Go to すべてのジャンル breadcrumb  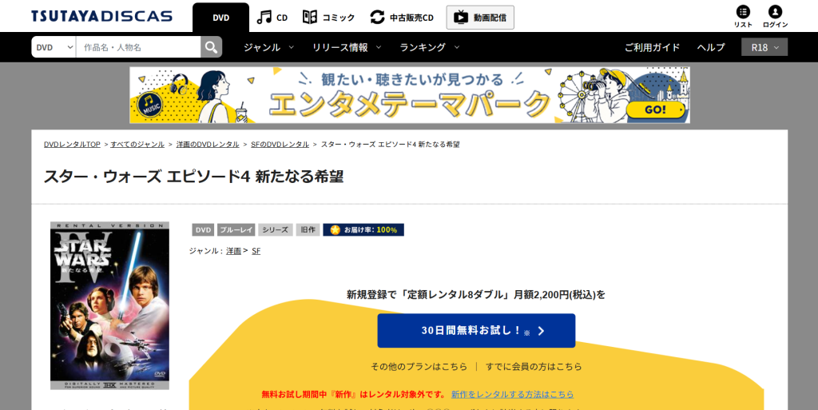(137, 145)
